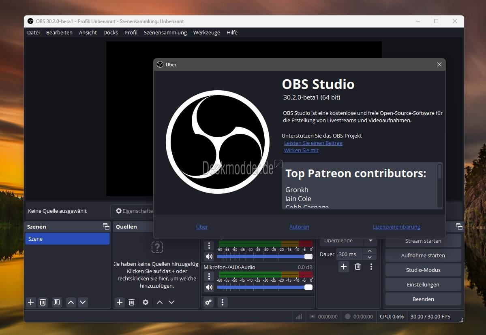
Task: Open scene filters icon in Szenen panel
Action: [x=57, y=302]
